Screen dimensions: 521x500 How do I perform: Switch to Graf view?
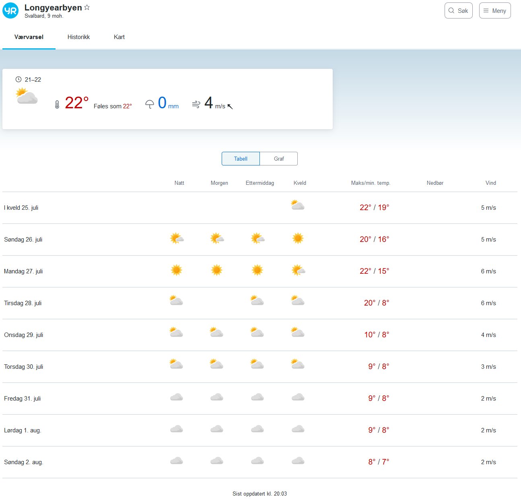(279, 159)
